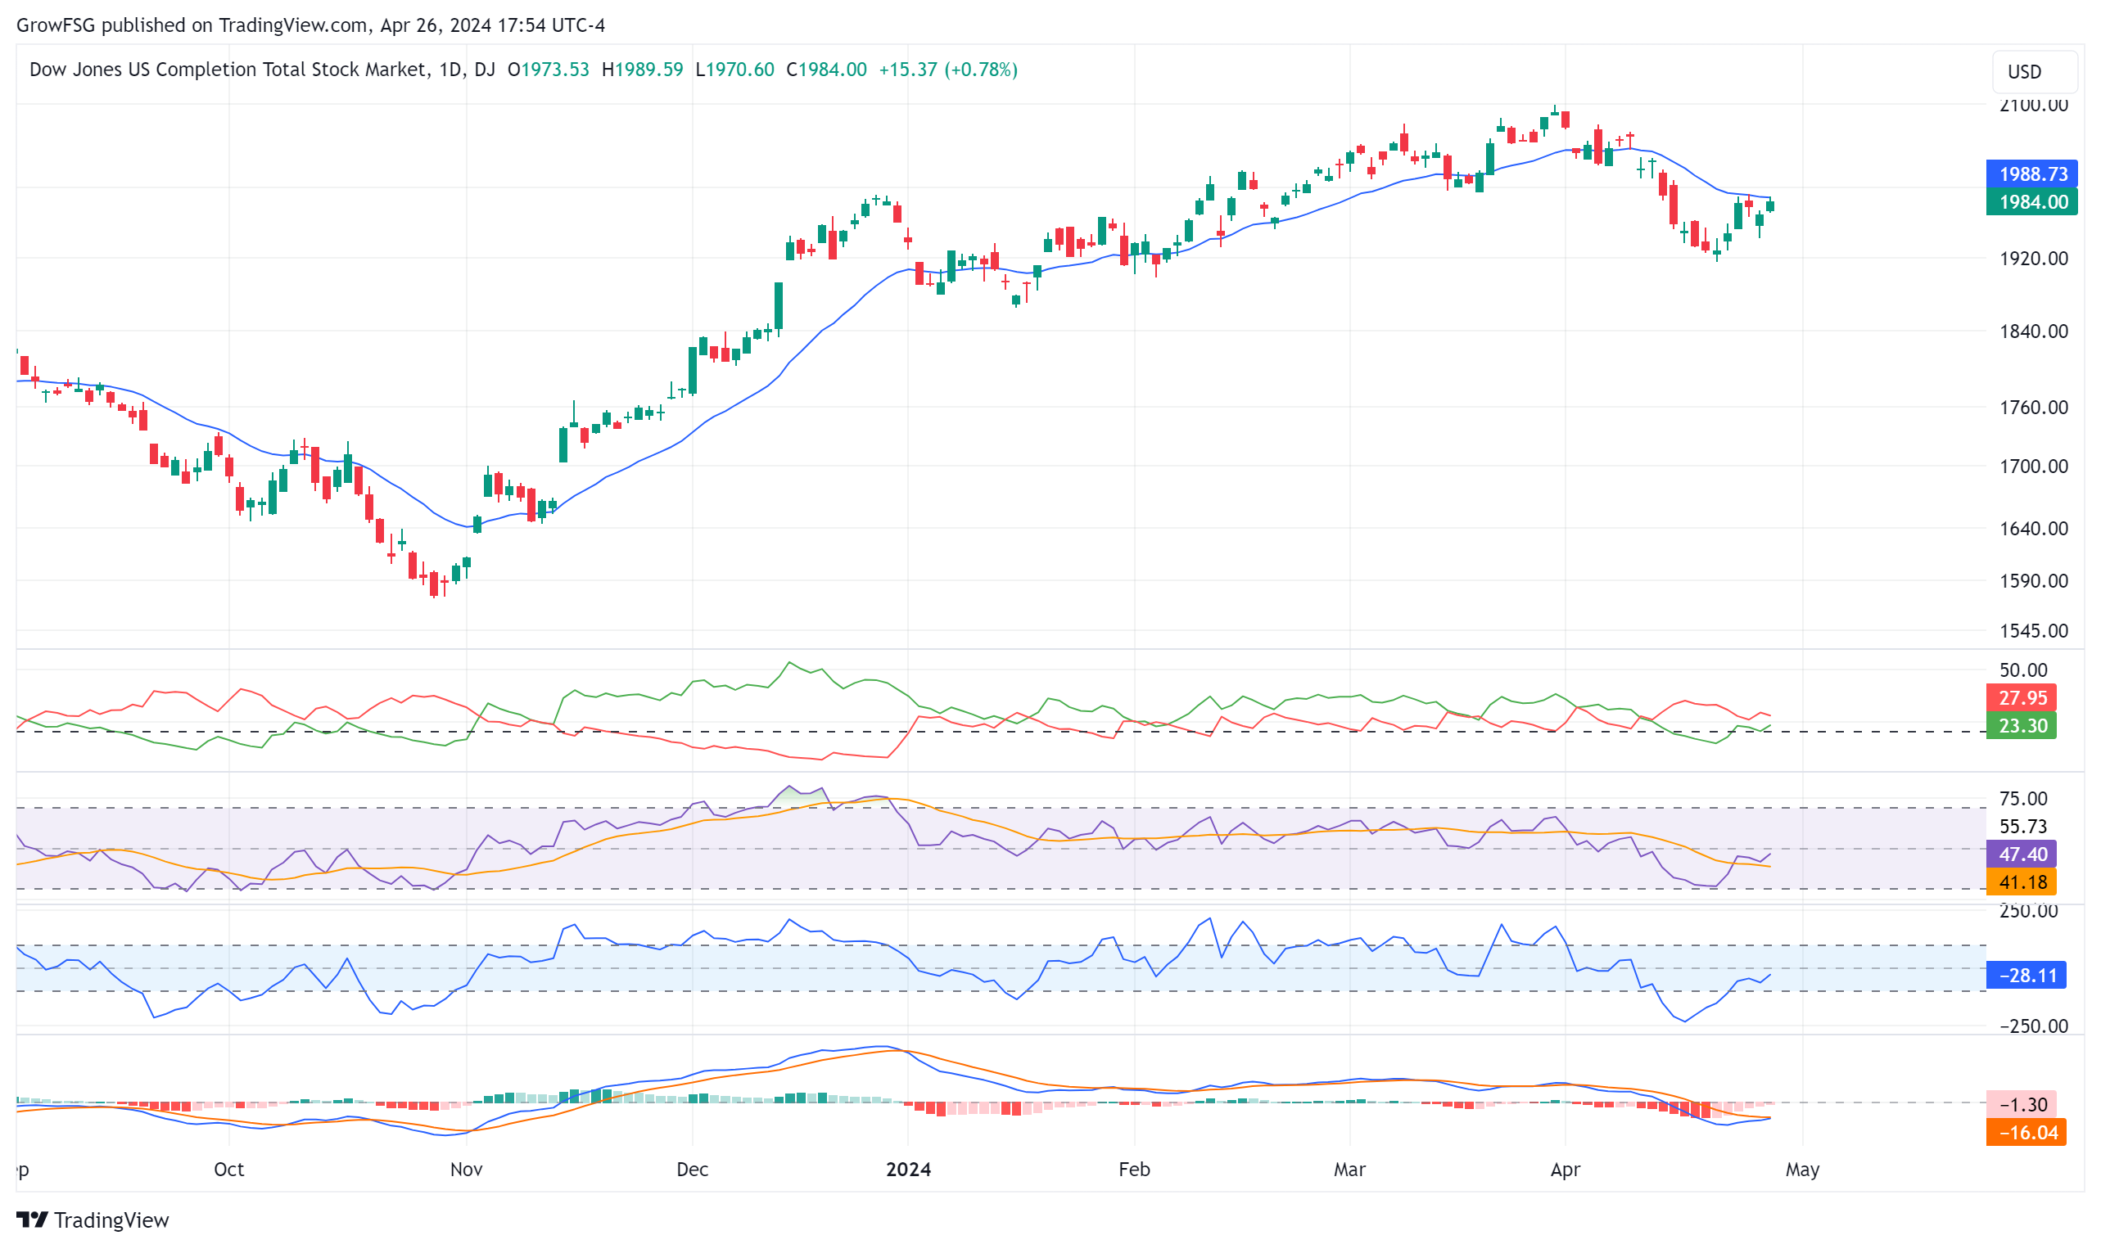Click the 55.73 RSI axis label
Screen dimensions: 2101x1249
2022,827
